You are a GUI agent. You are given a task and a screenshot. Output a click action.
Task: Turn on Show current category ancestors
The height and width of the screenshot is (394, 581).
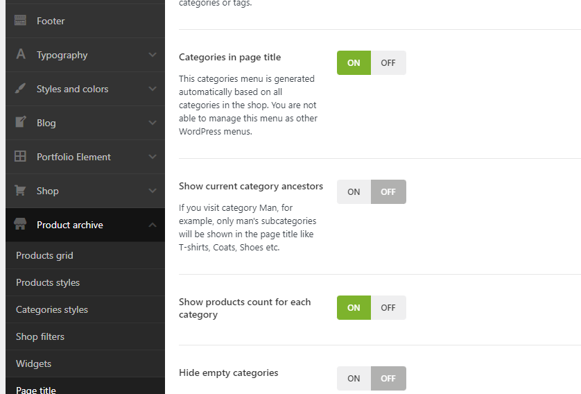click(354, 191)
